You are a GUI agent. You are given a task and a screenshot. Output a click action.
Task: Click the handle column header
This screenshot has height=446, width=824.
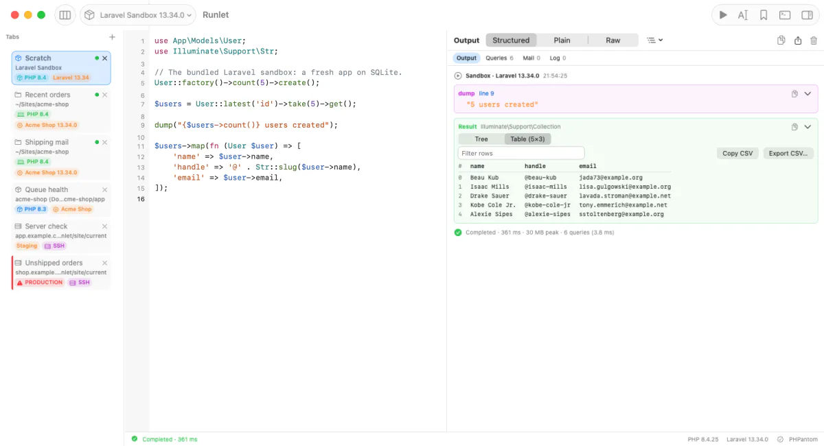click(536, 166)
